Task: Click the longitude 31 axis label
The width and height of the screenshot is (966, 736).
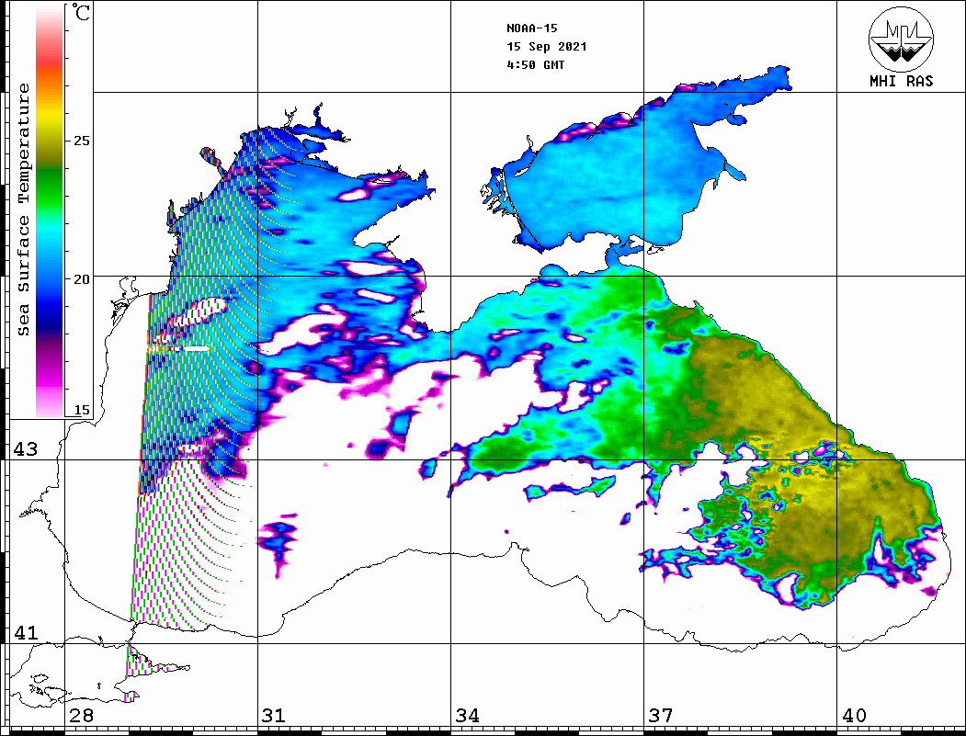Action: coord(273,716)
